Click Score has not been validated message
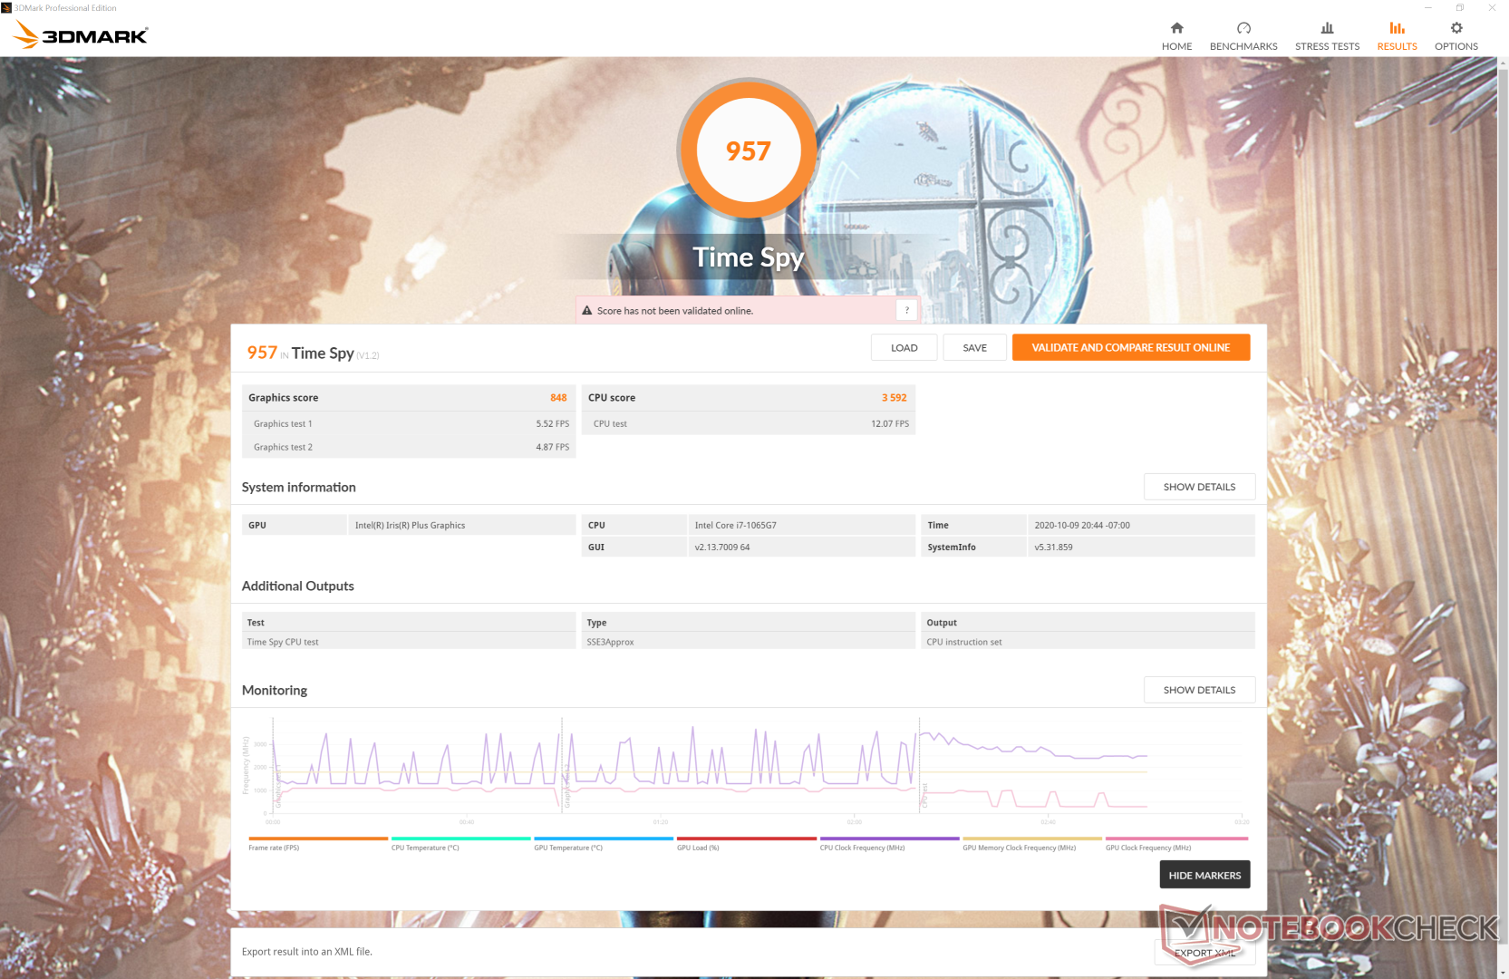 (x=675, y=311)
